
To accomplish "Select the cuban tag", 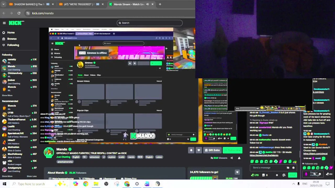I will (x=159, y=157).
